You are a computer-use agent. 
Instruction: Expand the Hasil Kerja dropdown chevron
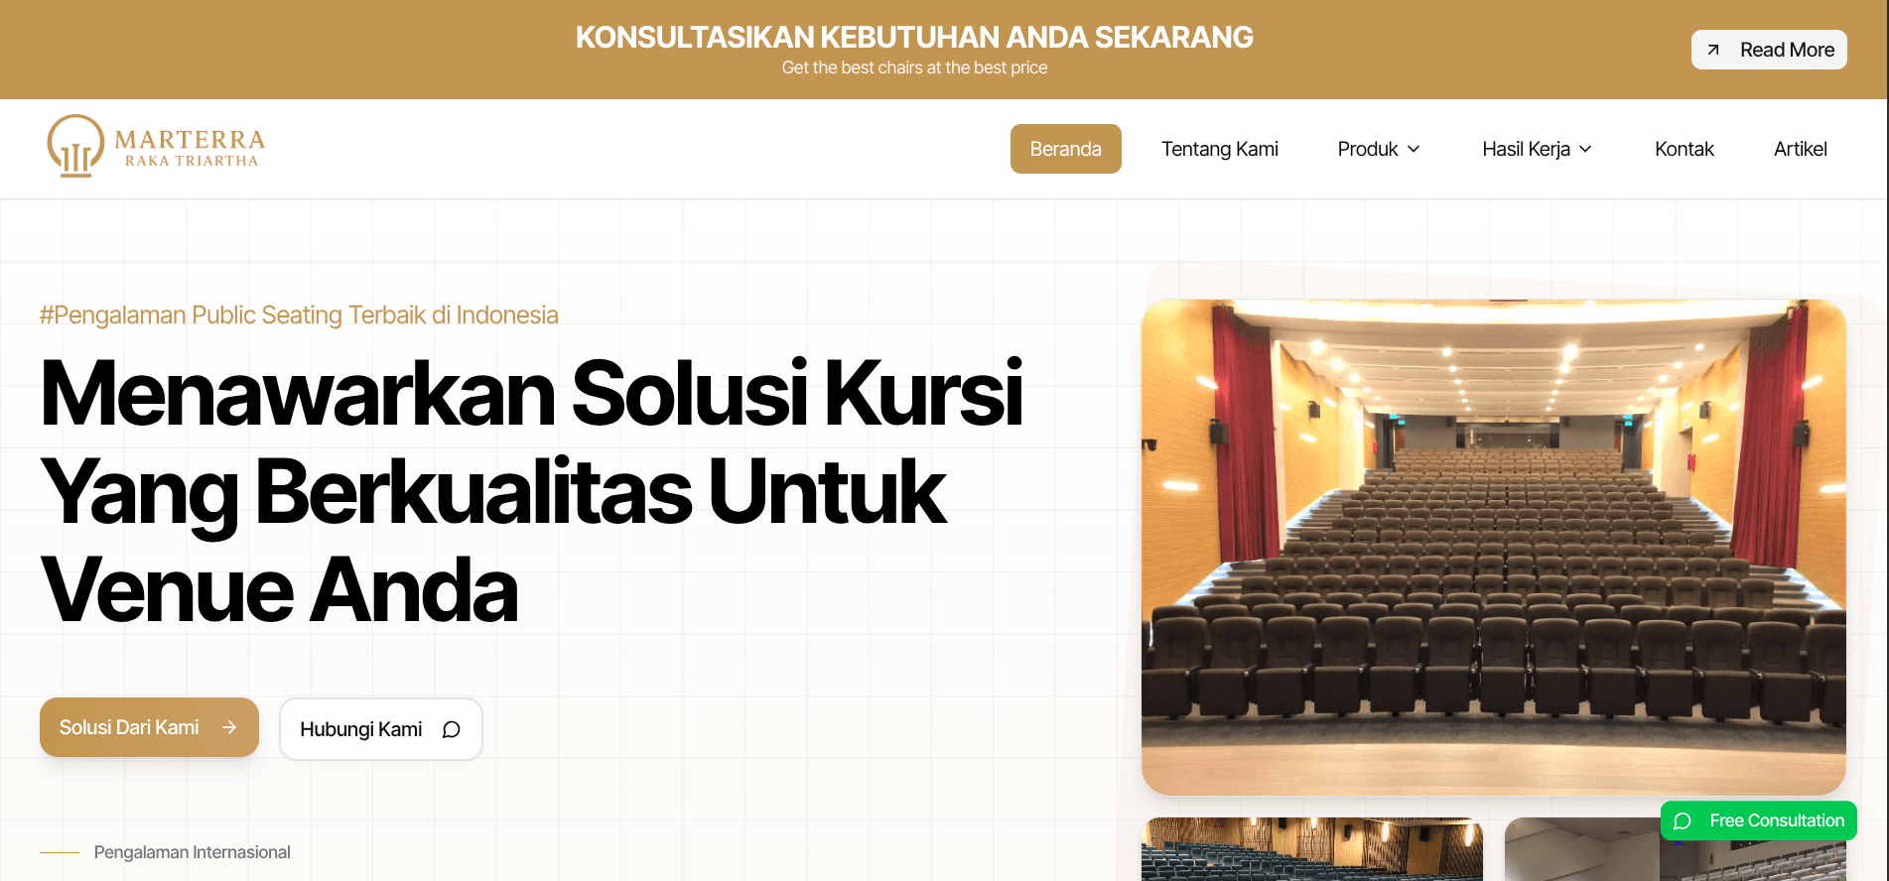pos(1585,149)
